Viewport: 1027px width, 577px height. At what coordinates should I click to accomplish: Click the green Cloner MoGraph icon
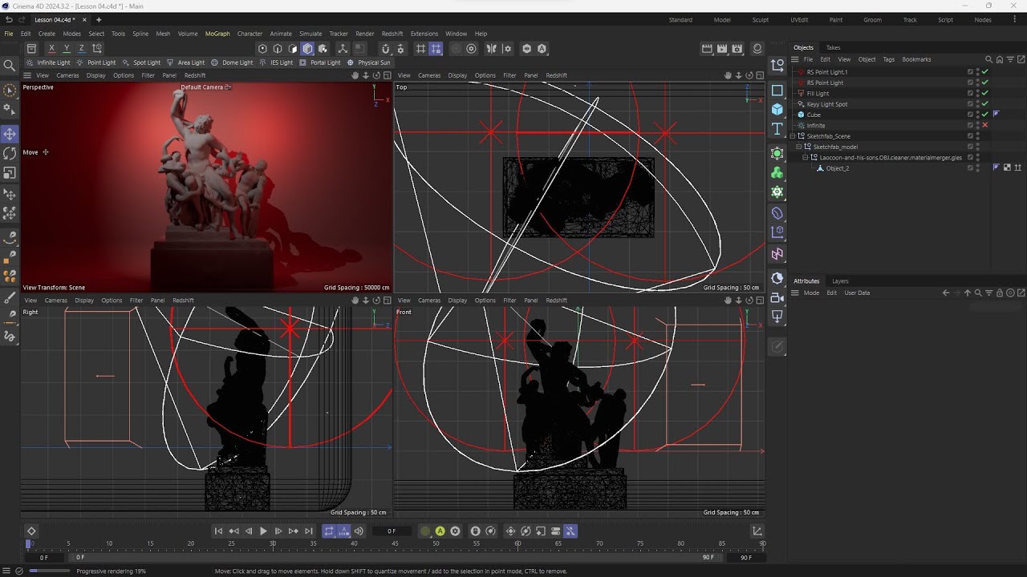tap(777, 173)
